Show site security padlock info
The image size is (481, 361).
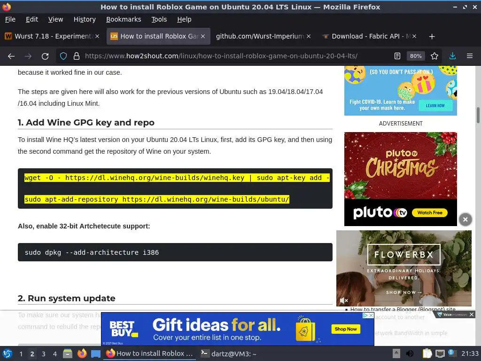point(77,56)
